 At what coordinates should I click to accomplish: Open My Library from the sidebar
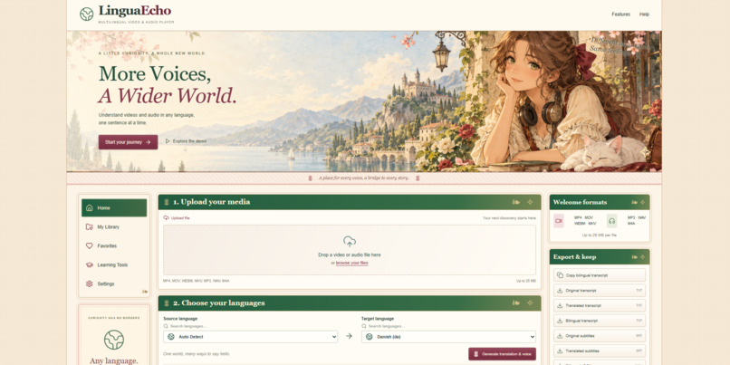pos(114,226)
